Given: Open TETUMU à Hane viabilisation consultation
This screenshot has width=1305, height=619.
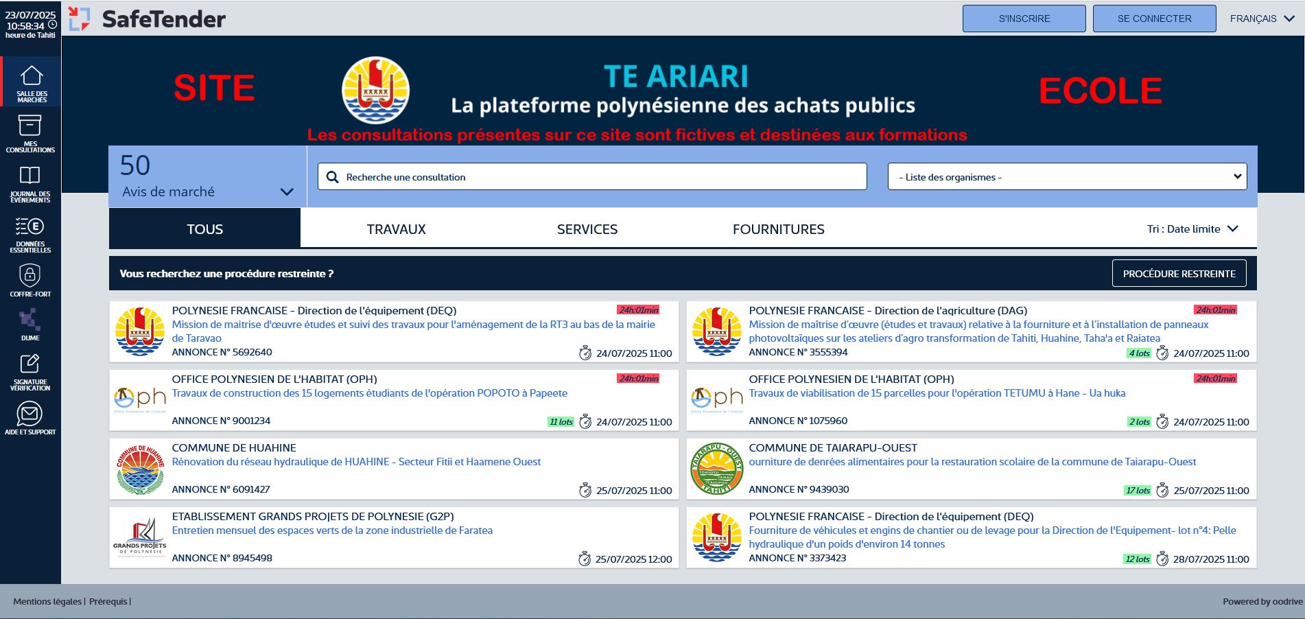Looking at the screenshot, I should pos(937,393).
